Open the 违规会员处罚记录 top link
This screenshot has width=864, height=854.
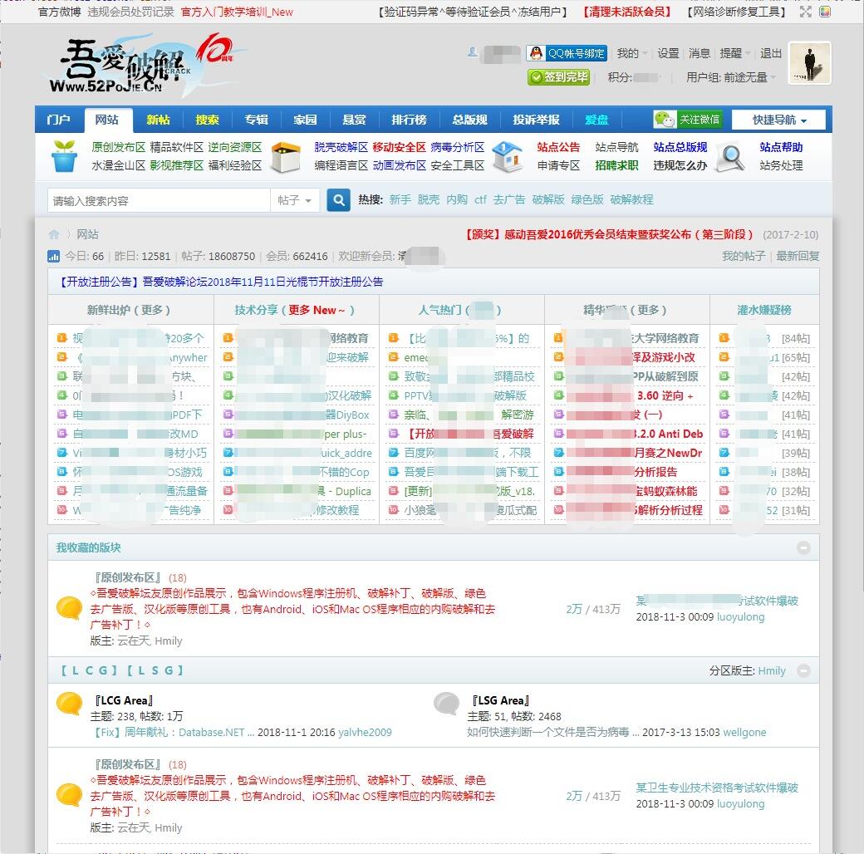coord(130,12)
